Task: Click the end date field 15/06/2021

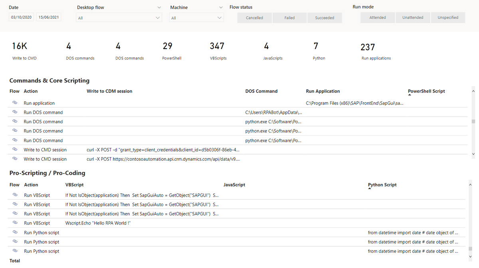Action: pyautogui.click(x=48, y=18)
